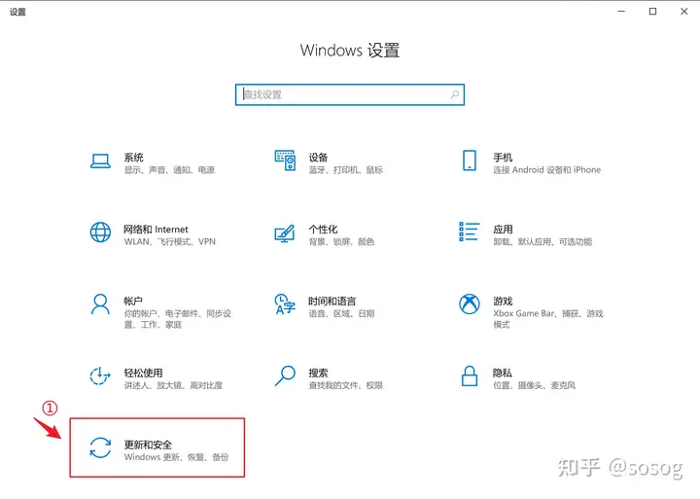Open 隐私 settings title
This screenshot has width=700, height=499.
click(503, 373)
